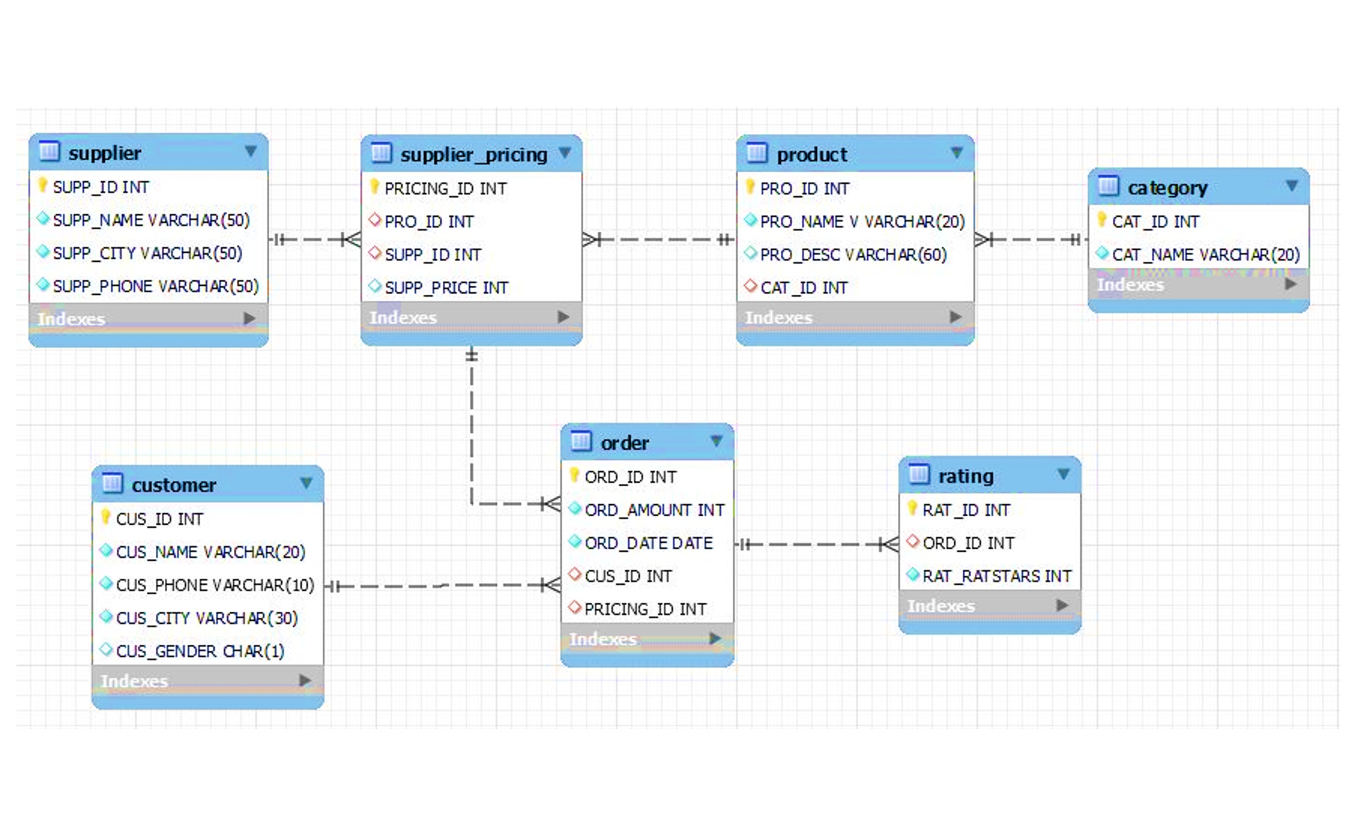Expand Indexes section of customer table
The height and width of the screenshot is (837, 1357).
click(305, 681)
